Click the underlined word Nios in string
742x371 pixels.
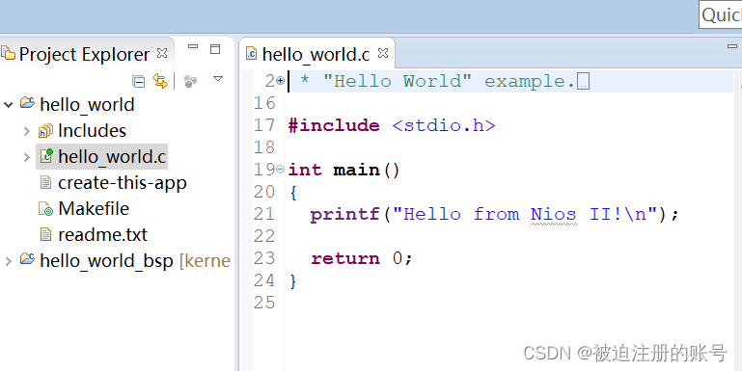pyautogui.click(x=553, y=215)
